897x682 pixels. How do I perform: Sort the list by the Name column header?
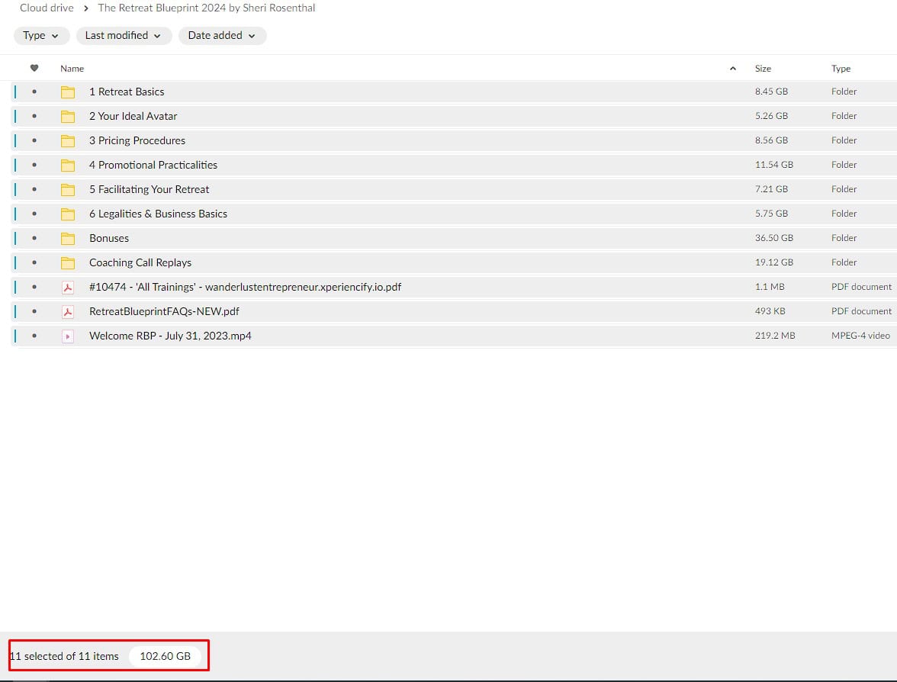pyautogui.click(x=72, y=69)
